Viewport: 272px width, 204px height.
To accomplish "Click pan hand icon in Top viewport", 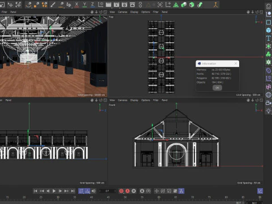I will 248,12.
